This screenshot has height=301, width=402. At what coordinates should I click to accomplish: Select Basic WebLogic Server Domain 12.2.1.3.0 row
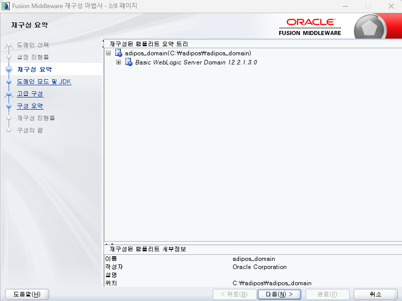[196, 62]
